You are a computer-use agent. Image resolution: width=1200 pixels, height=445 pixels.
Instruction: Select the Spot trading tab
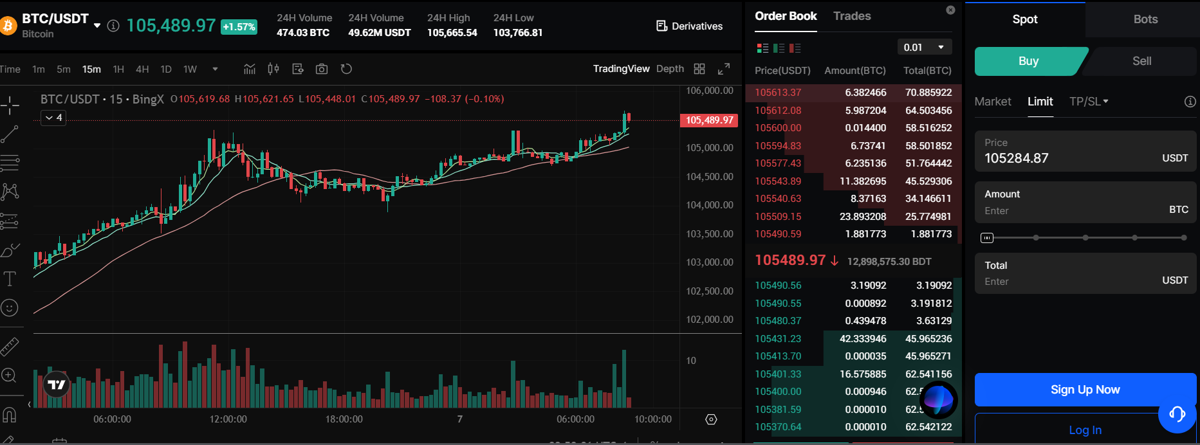coord(1025,19)
